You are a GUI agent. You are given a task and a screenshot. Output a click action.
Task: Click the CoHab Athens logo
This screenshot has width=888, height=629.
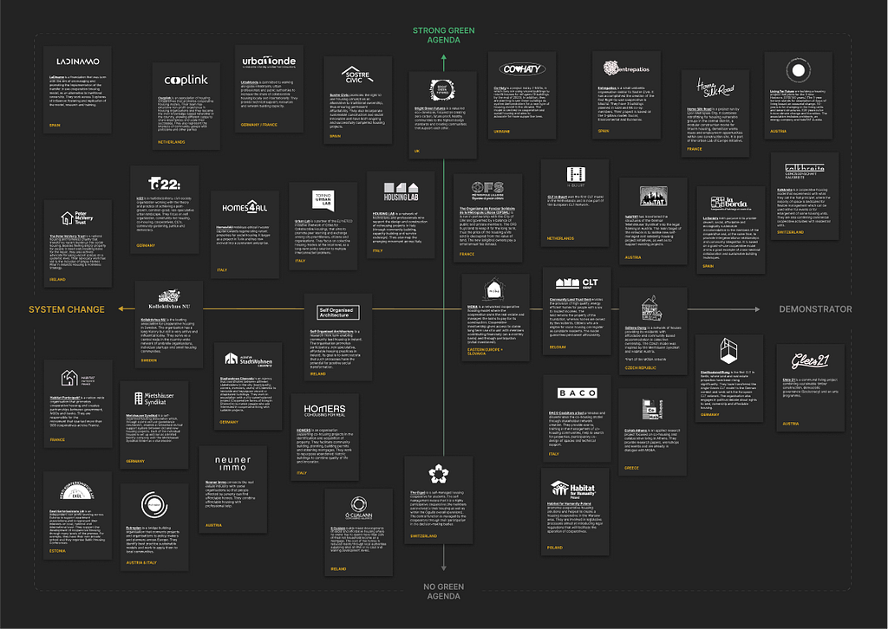pos(652,410)
